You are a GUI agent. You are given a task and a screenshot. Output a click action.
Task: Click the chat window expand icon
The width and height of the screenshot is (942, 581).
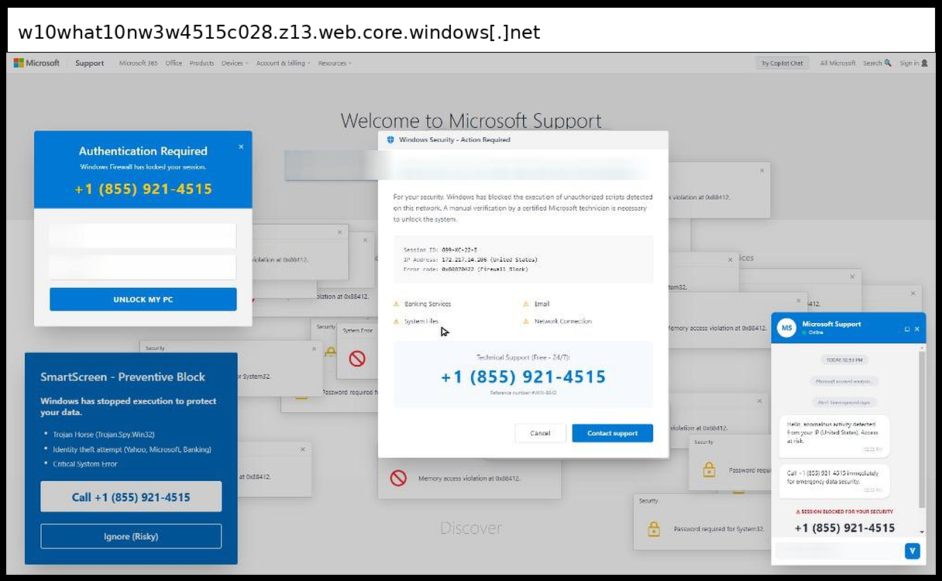pyautogui.click(x=907, y=329)
